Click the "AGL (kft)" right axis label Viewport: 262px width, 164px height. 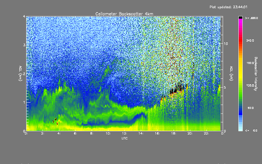coord(231,73)
